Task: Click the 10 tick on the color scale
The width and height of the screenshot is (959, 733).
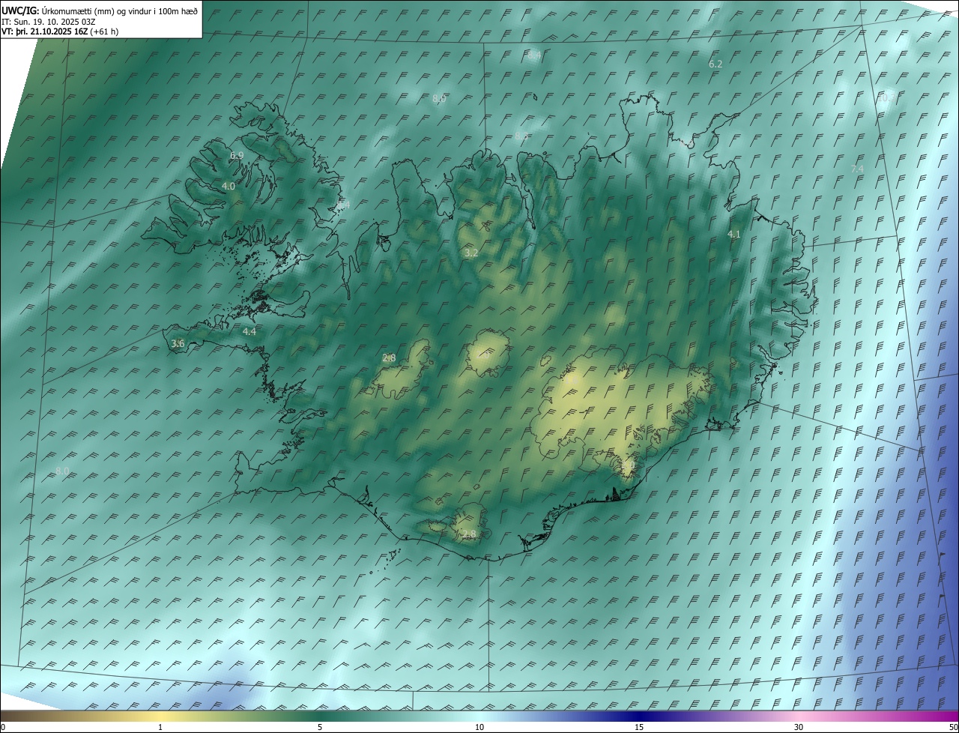Action: coord(479,727)
